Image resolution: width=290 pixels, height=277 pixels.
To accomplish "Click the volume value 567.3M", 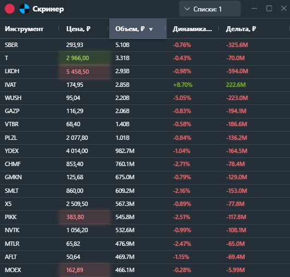I will pyautogui.click(x=125, y=204).
